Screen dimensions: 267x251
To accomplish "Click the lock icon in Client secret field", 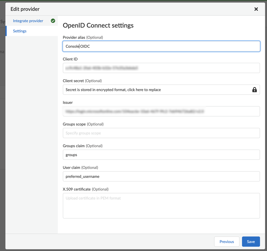I will (254, 90).
